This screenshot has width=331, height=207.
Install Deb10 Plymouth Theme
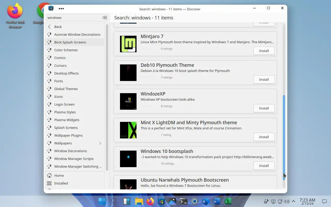coord(264,79)
